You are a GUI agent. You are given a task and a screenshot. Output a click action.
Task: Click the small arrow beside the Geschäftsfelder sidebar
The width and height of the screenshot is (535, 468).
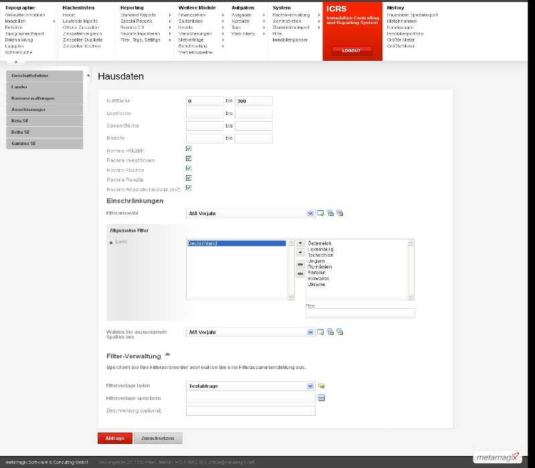88,76
